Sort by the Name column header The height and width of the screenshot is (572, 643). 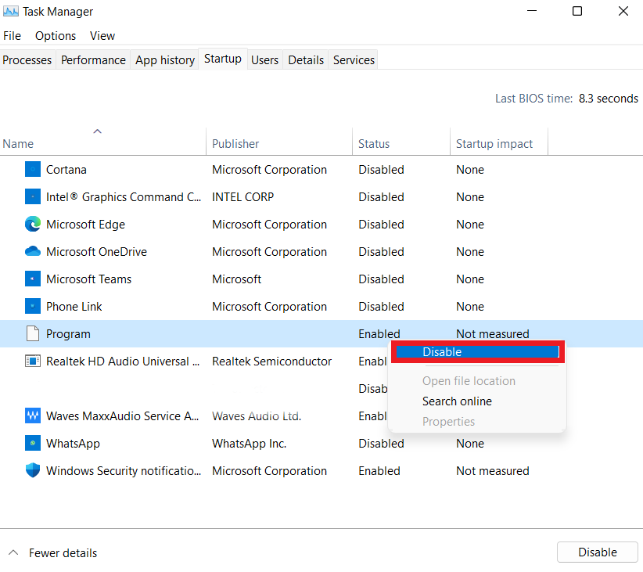[x=18, y=144]
